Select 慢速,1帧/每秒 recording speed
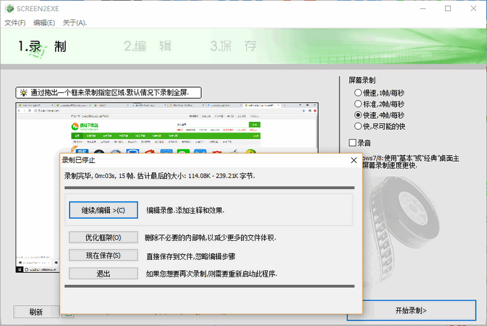 coord(379,93)
